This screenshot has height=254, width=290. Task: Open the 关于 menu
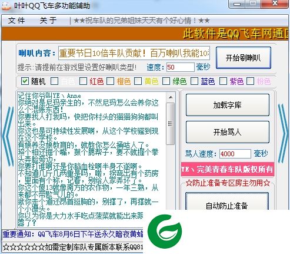(48, 21)
